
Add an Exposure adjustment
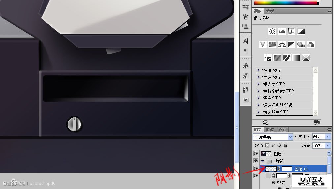click(x=301, y=32)
